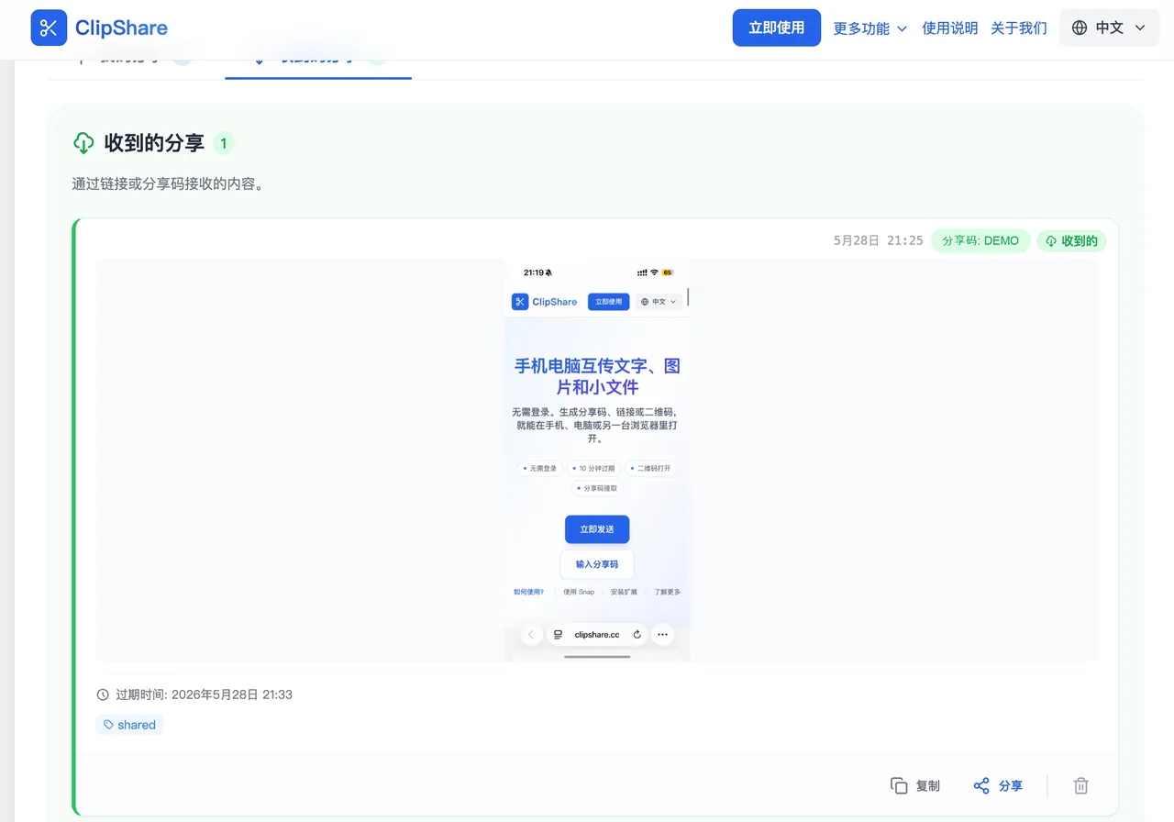The height and width of the screenshot is (822, 1174).
Task: Click the 分享 share button
Action: pos(998,785)
